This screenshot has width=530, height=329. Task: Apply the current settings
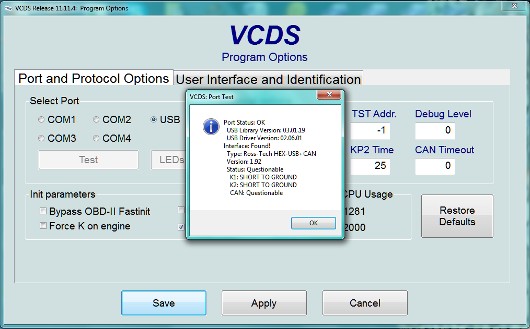pos(264,303)
